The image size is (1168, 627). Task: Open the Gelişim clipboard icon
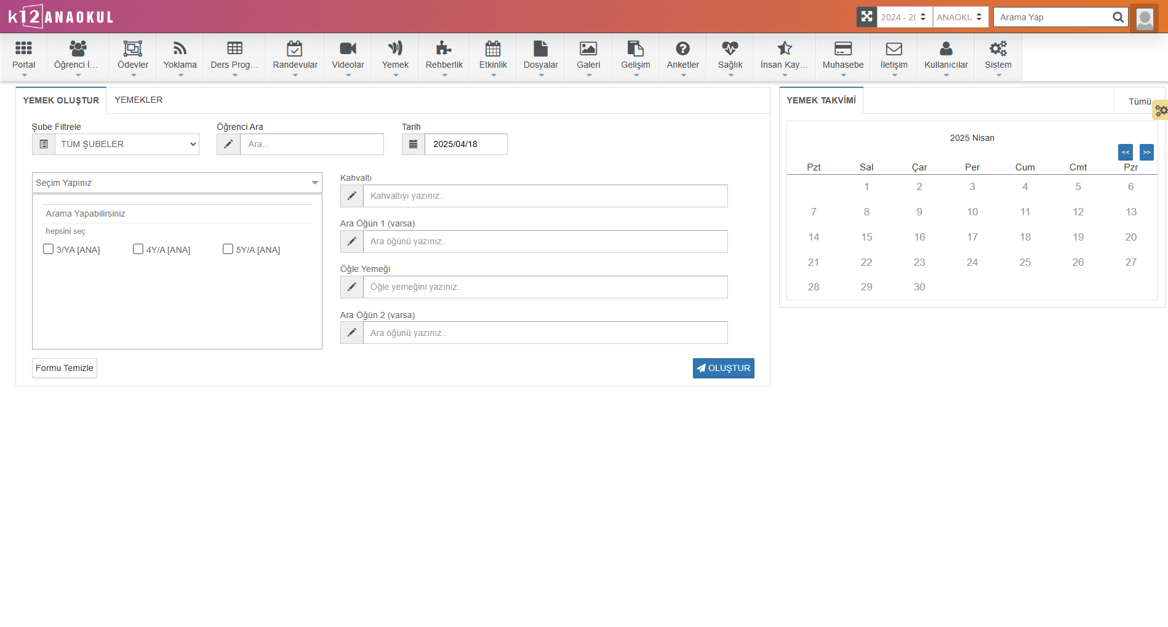coord(635,48)
